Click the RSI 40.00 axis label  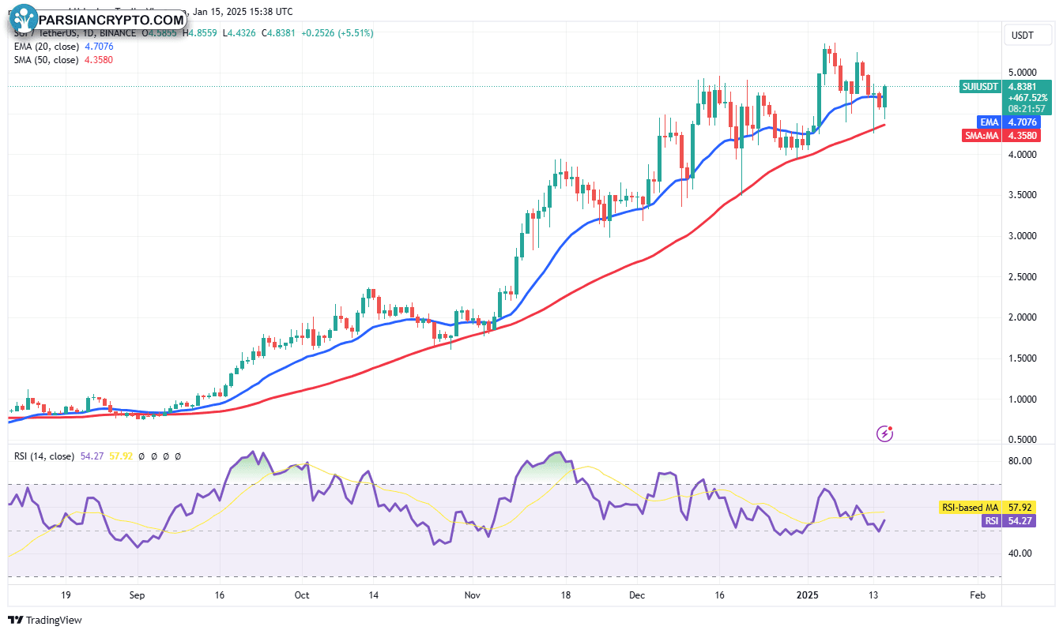pyautogui.click(x=1020, y=553)
